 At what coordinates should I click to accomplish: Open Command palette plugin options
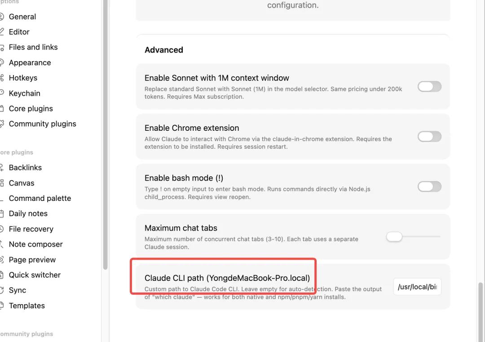(x=40, y=198)
